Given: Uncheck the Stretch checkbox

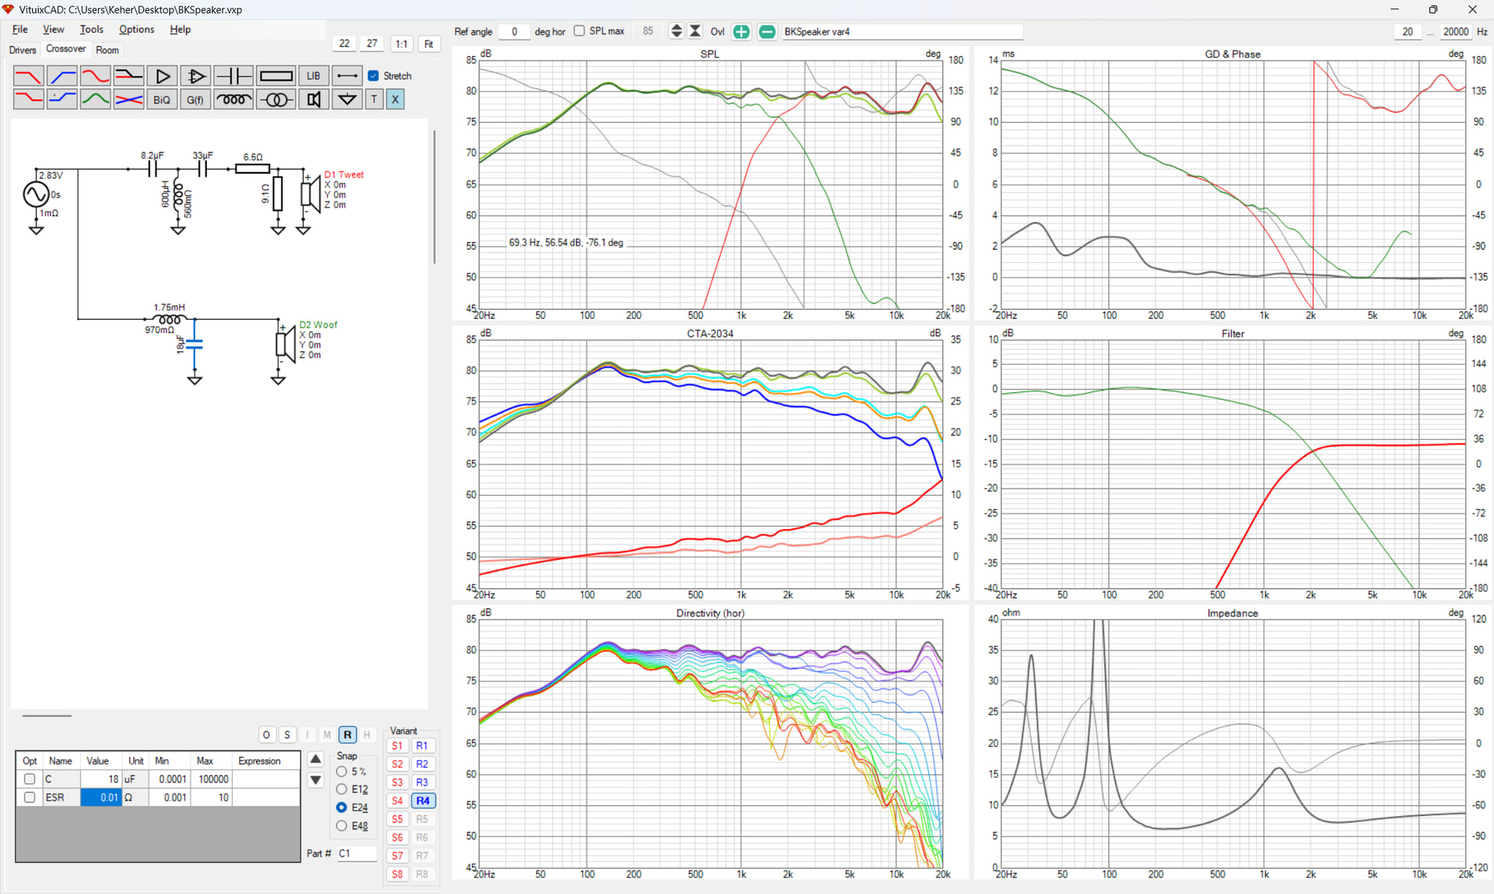Looking at the screenshot, I should coord(373,75).
